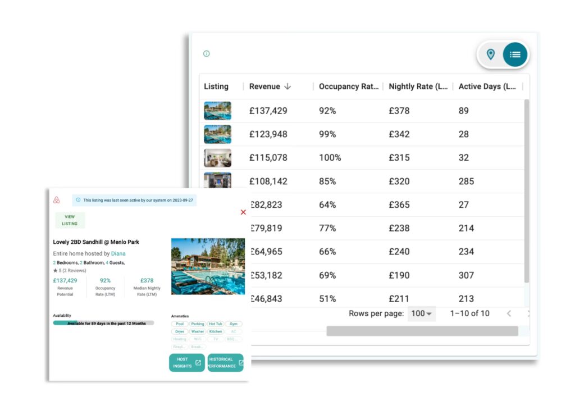575x414 pixels.
Task: Select the list view toggle button
Action: [x=515, y=54]
